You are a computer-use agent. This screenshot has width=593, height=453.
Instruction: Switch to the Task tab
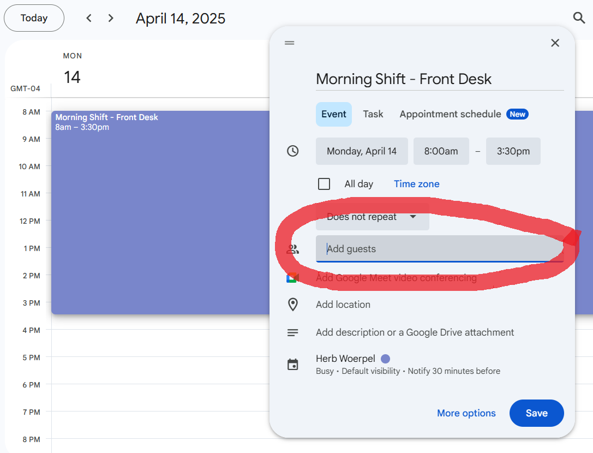coord(373,114)
